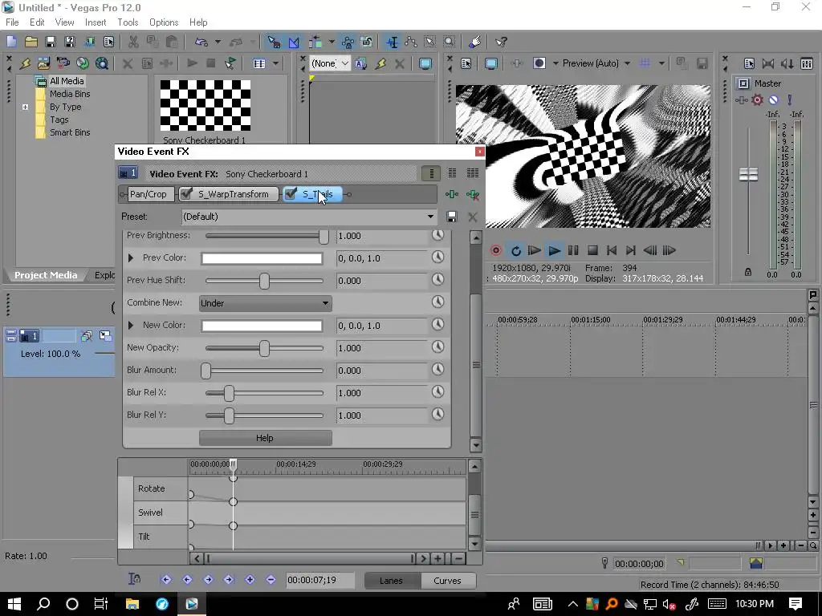Click the Blur Amount value field
Viewport: 822px width, 616px height.
pyautogui.click(x=381, y=371)
